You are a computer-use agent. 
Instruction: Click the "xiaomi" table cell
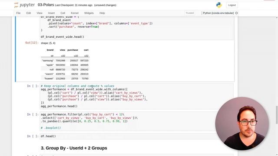tap(49, 74)
